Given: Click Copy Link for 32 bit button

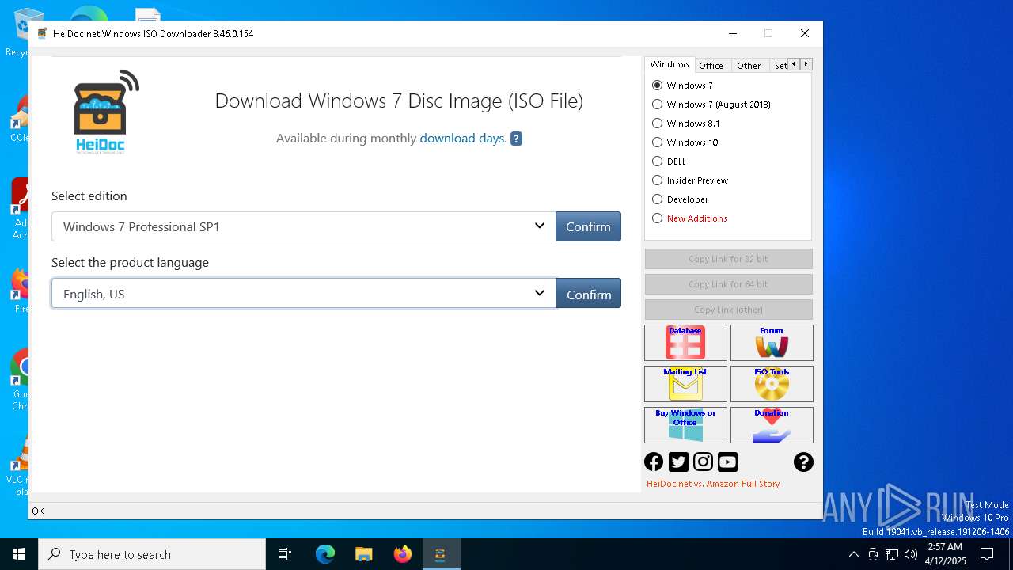Looking at the screenshot, I should pos(728,259).
